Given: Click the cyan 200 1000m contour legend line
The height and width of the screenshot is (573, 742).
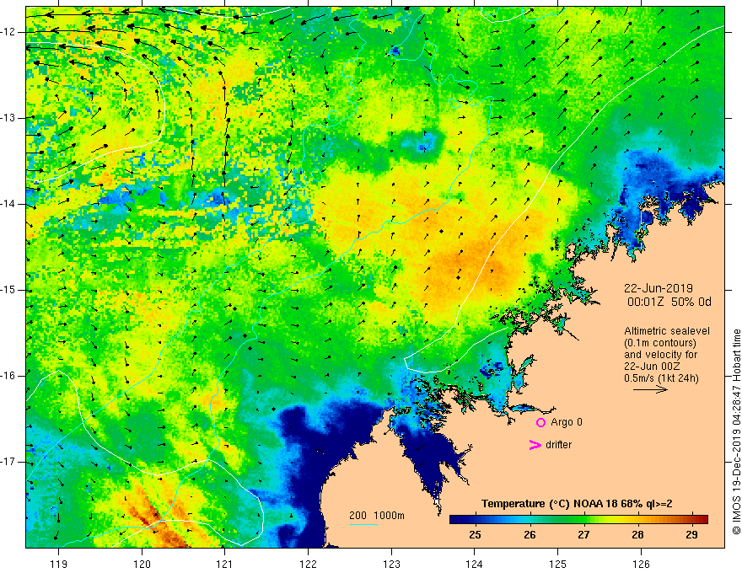Looking at the screenshot, I should pyautogui.click(x=363, y=524).
